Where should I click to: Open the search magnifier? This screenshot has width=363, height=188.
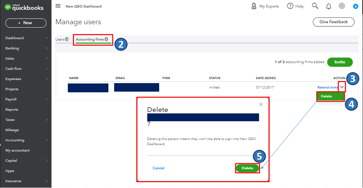coord(315,6)
